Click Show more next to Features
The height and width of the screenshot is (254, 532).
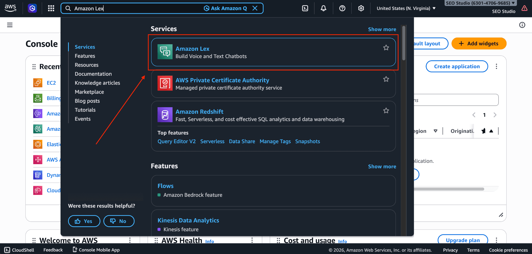coord(382,166)
